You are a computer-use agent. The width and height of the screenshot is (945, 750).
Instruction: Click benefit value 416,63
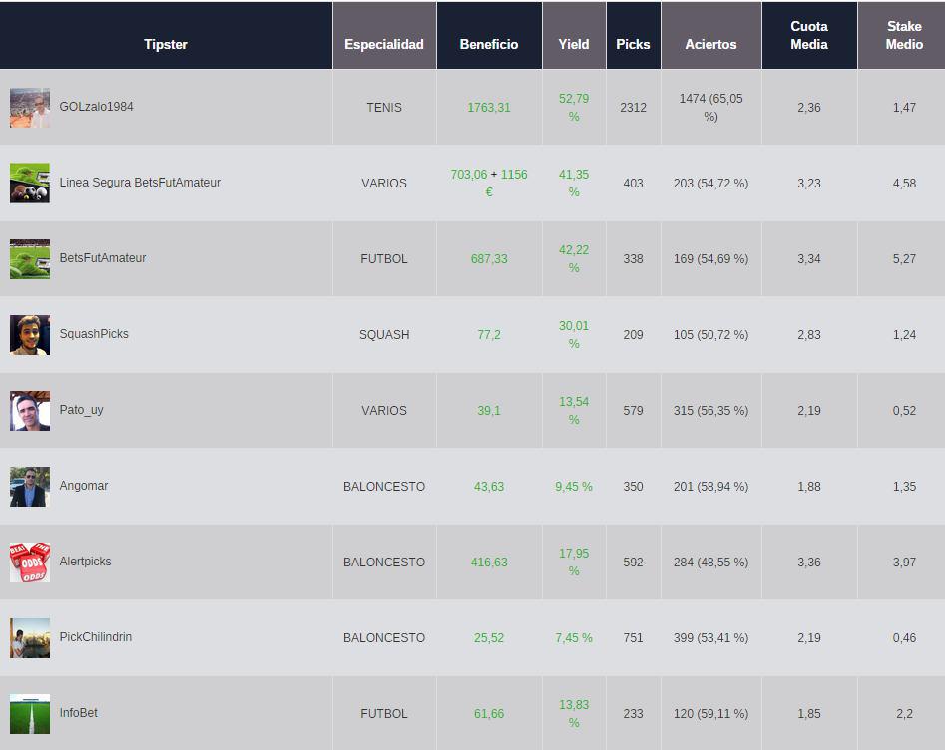[489, 562]
